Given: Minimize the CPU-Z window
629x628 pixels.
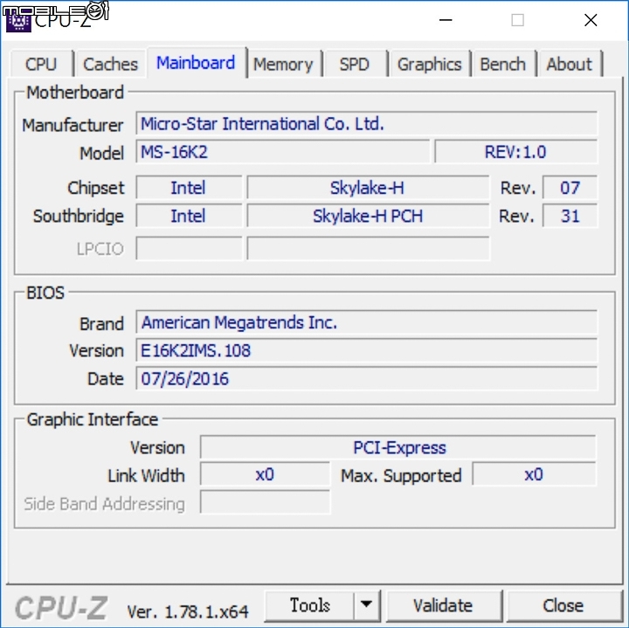Looking at the screenshot, I should pyautogui.click(x=446, y=19).
